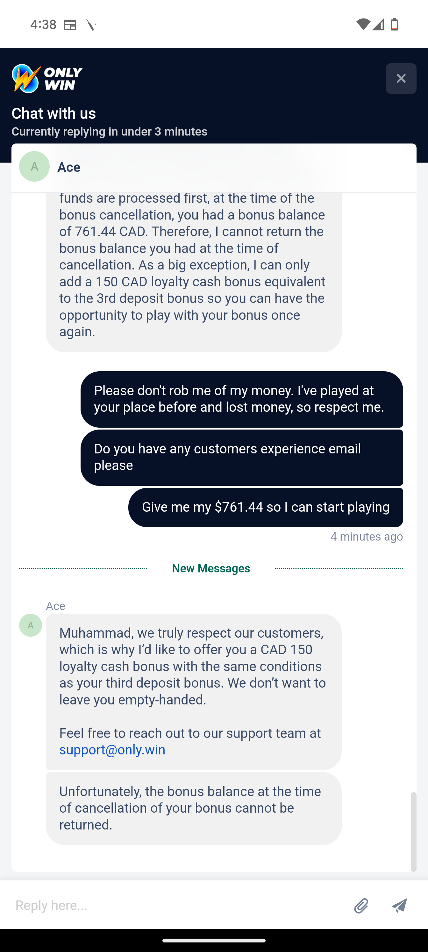This screenshot has height=952, width=428.
Task: Open the support@only.win email link
Action: click(x=112, y=750)
